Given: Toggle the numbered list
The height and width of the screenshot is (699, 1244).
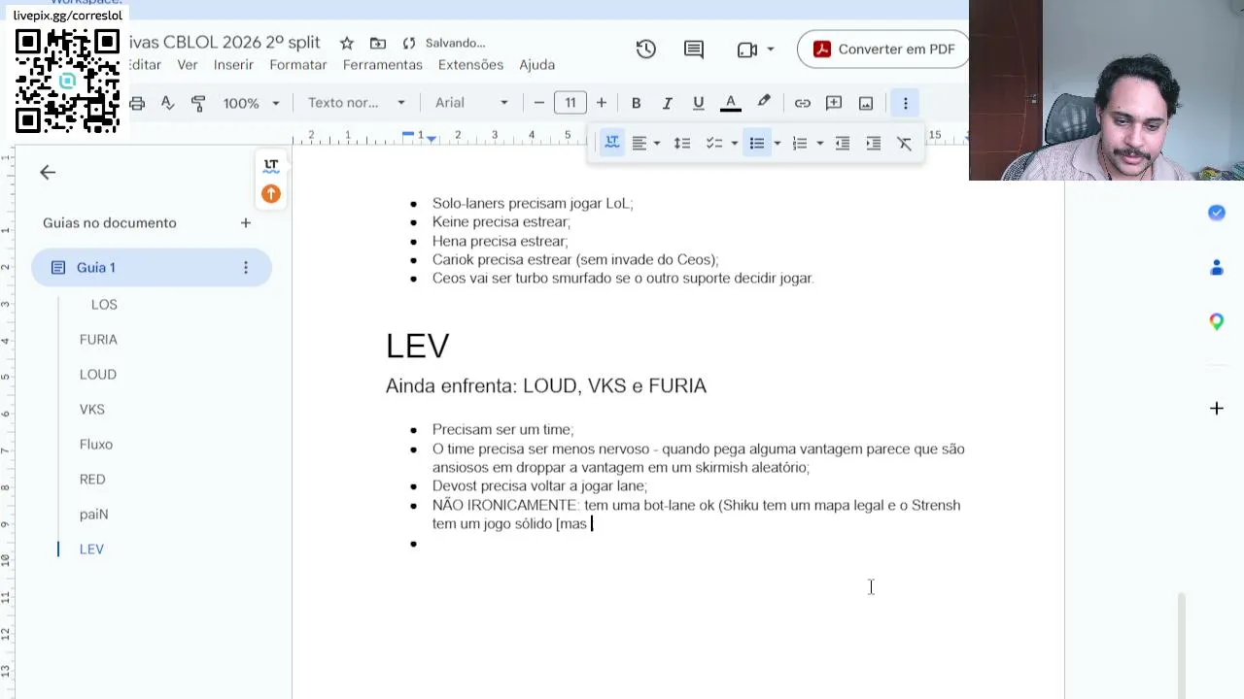Looking at the screenshot, I should (x=799, y=144).
